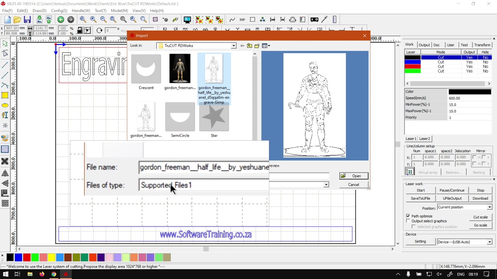This screenshot has height=279, width=497.
Task: Select the blue layer color in layer list
Action: [413, 62]
